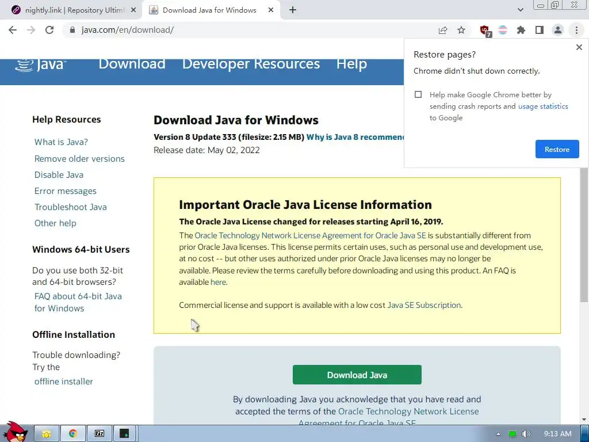Click the taskbar clock showing 9:13 AM
589x442 pixels.
point(558,434)
